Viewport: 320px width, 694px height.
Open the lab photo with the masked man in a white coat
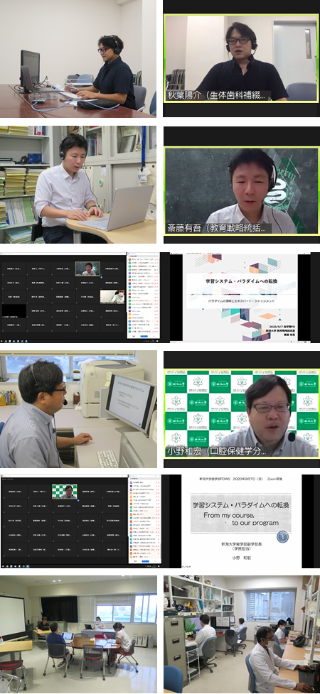click(x=242, y=634)
